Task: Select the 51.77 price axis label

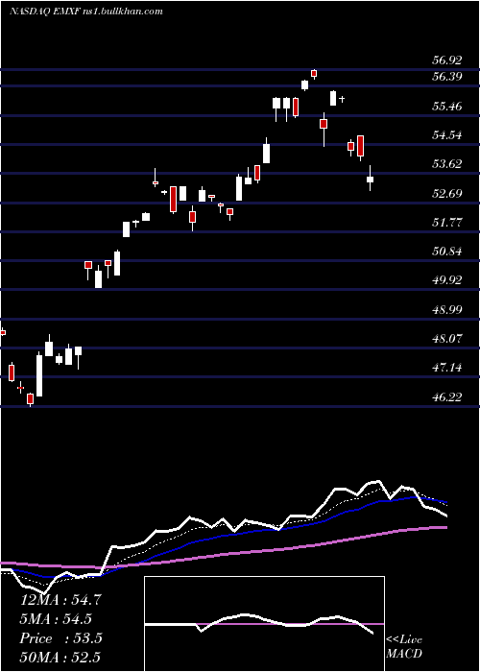Action: [446, 222]
